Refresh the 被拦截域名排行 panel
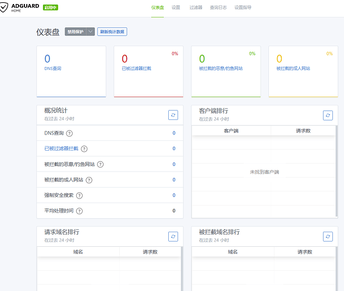 (328, 236)
